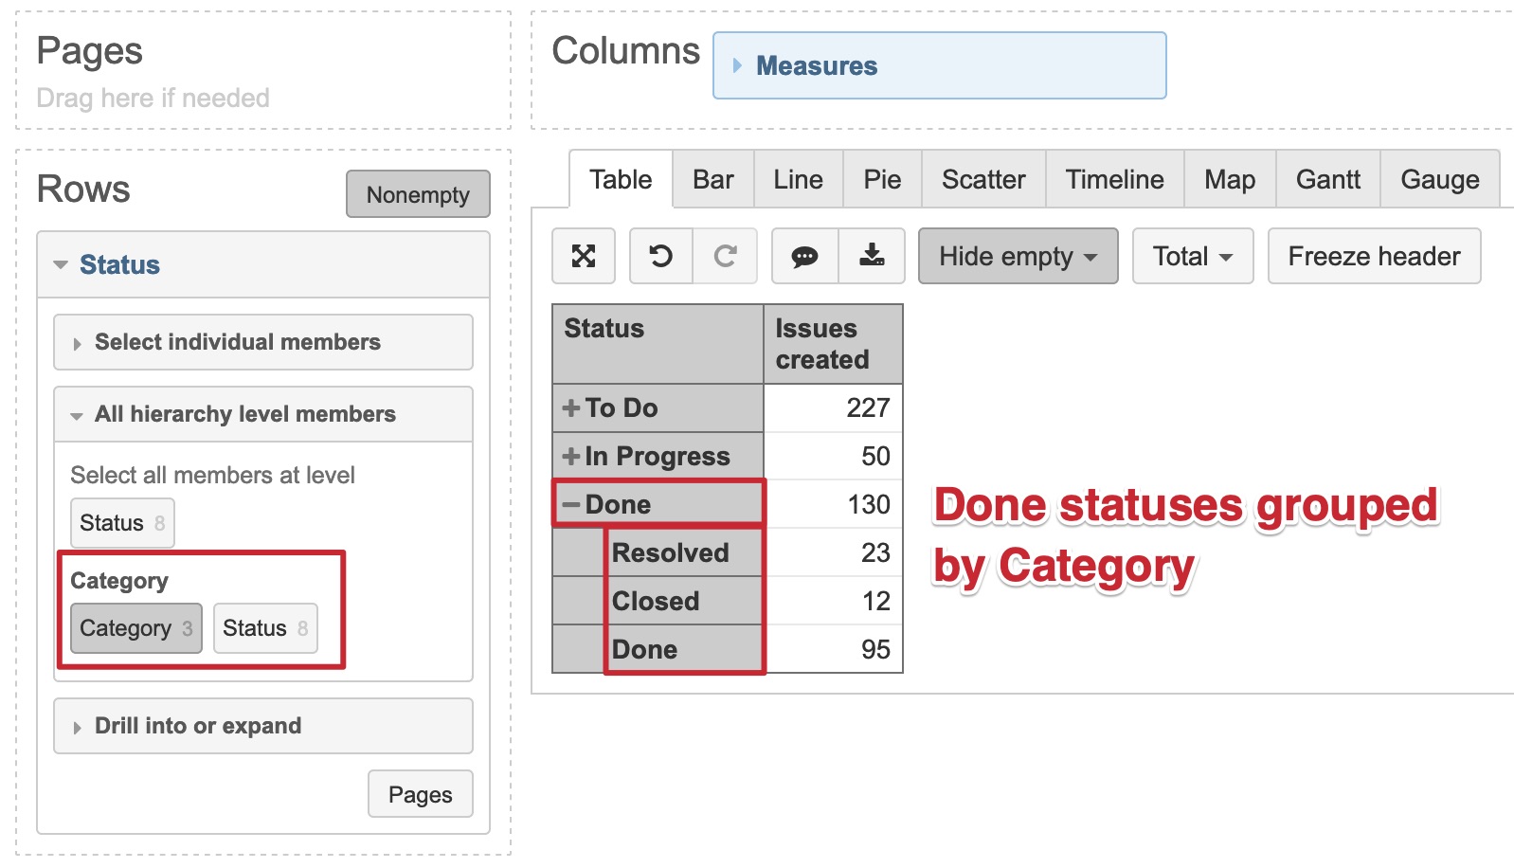Click the Status column header in table
The image size is (1514, 868).
658,344
